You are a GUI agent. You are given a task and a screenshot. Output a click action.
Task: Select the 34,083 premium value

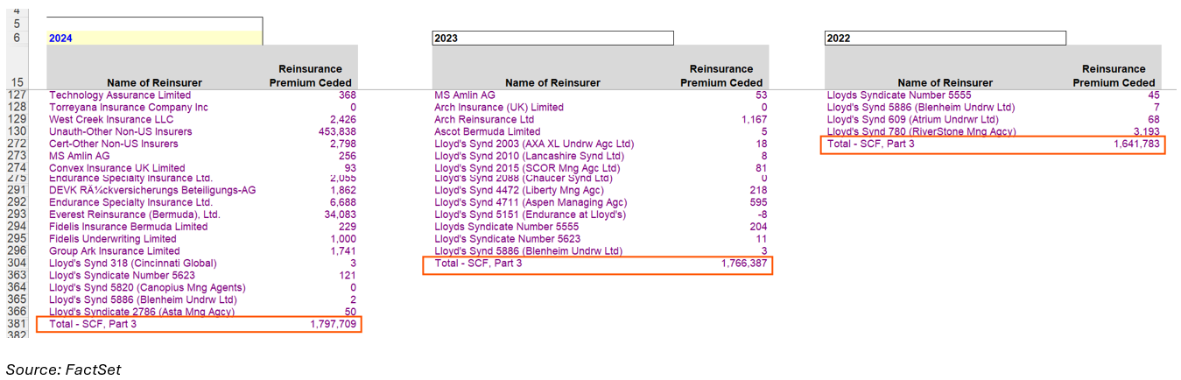[x=340, y=214]
